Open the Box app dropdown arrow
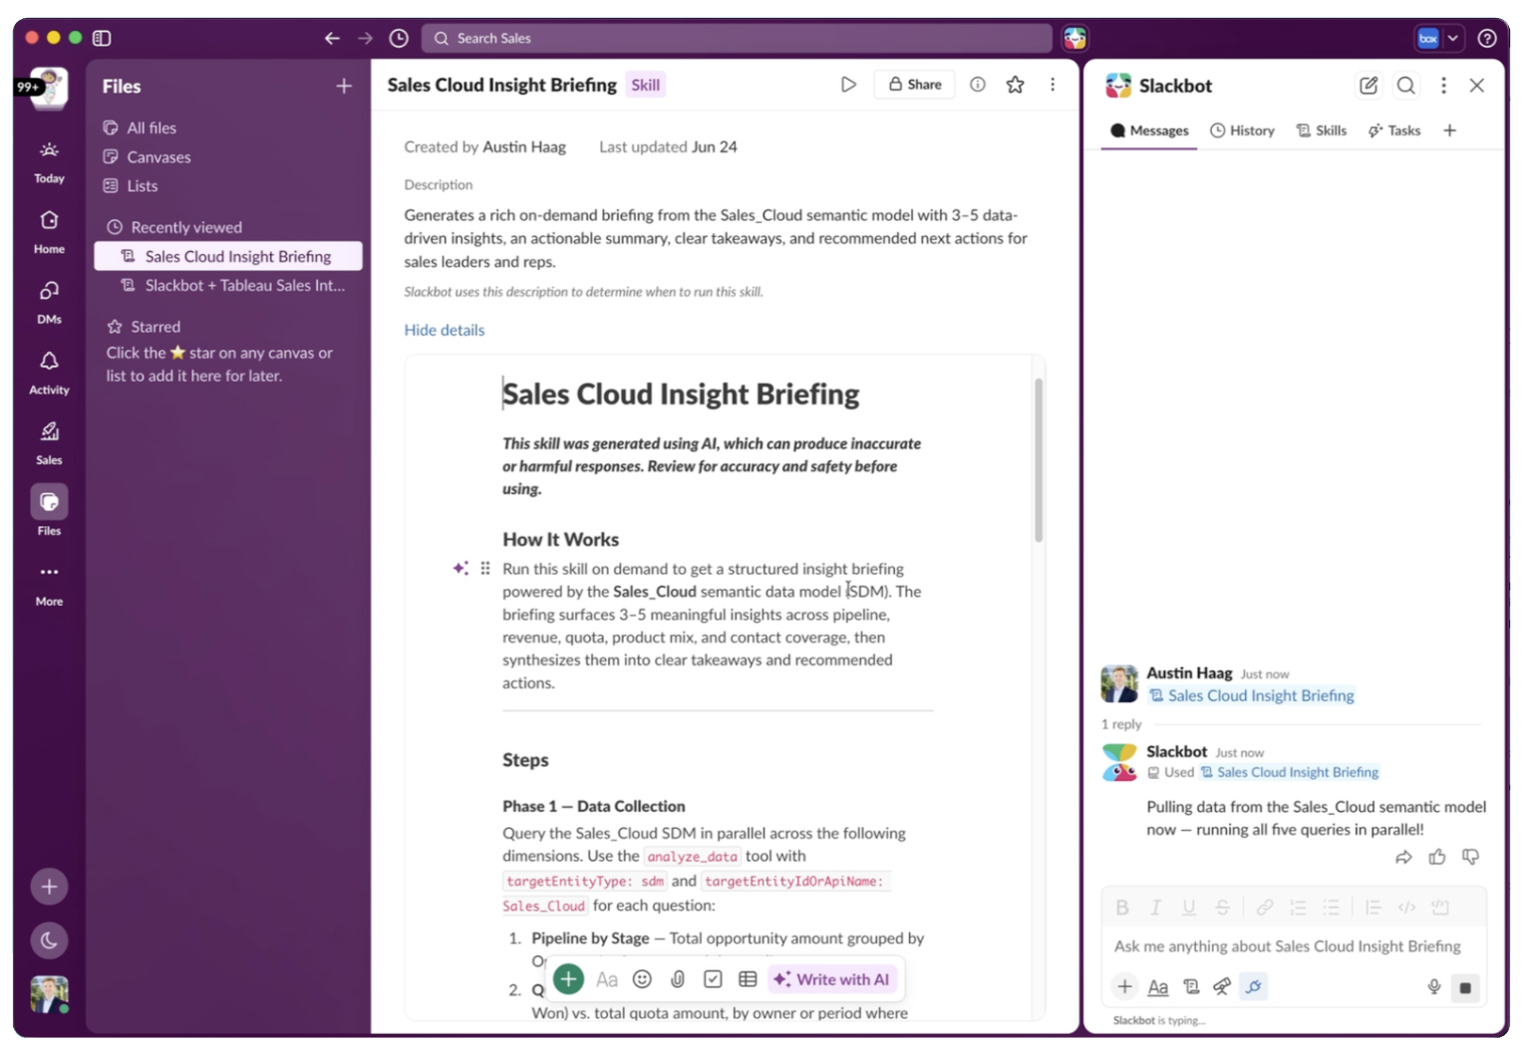 coord(1453,38)
